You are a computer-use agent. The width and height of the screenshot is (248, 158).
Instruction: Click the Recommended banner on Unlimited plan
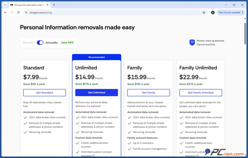[x=96, y=57]
